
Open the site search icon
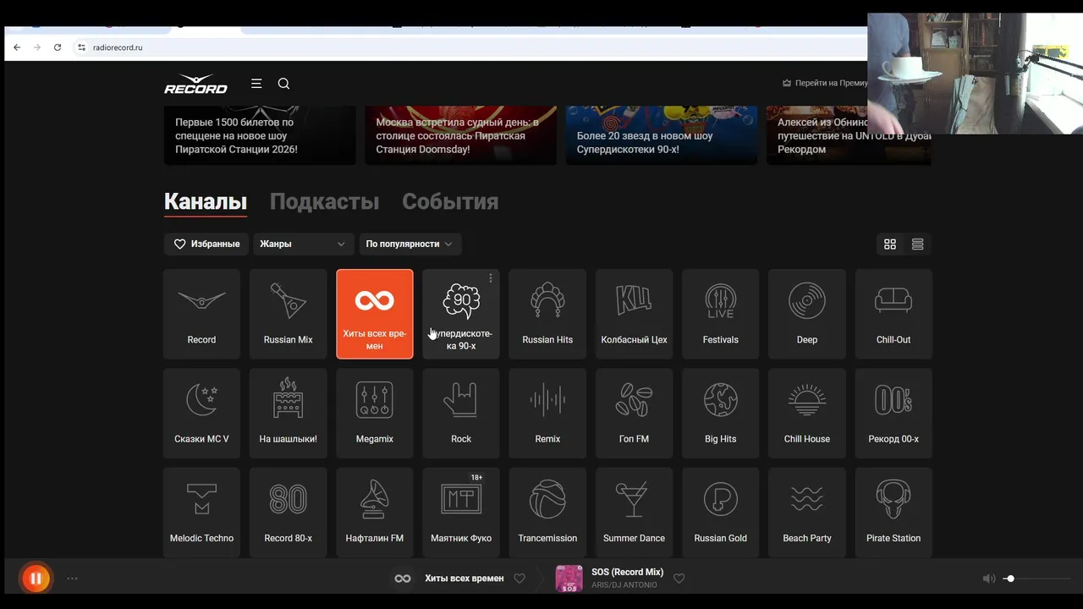(x=283, y=83)
